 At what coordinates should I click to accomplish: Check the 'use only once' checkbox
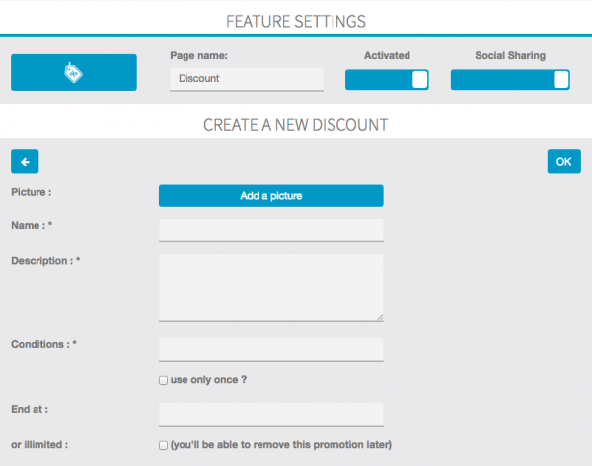164,380
